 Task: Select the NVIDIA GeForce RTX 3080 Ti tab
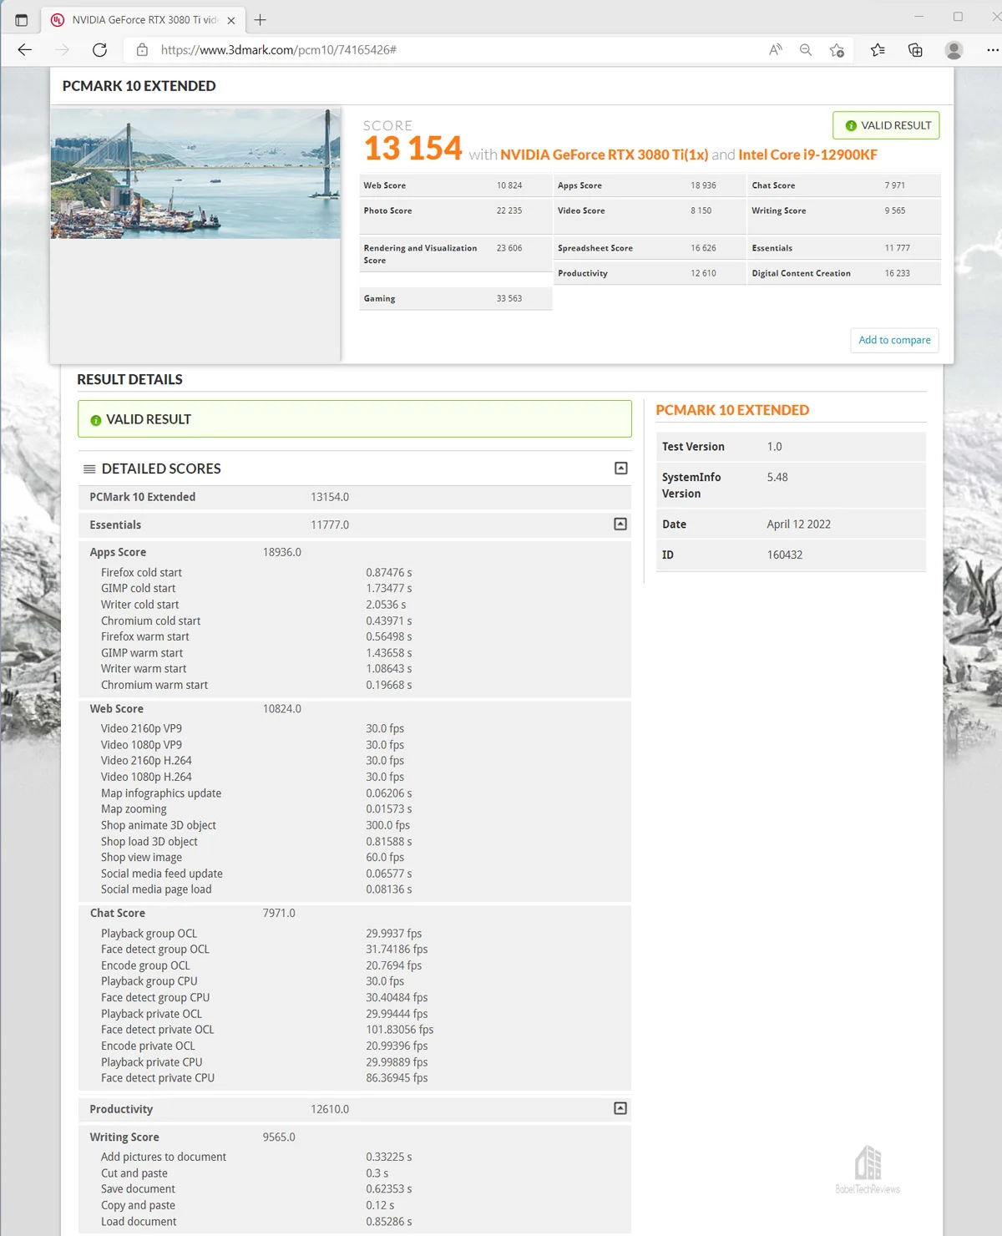tap(143, 20)
